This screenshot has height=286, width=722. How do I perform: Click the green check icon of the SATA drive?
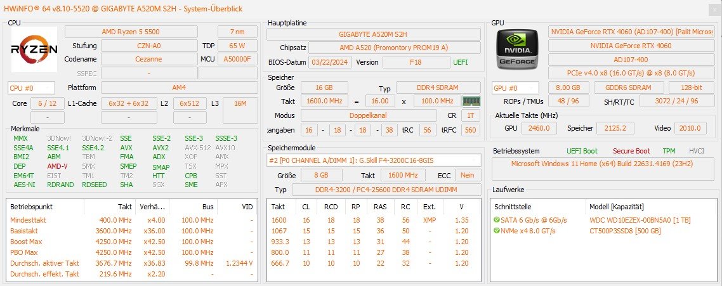click(x=496, y=220)
